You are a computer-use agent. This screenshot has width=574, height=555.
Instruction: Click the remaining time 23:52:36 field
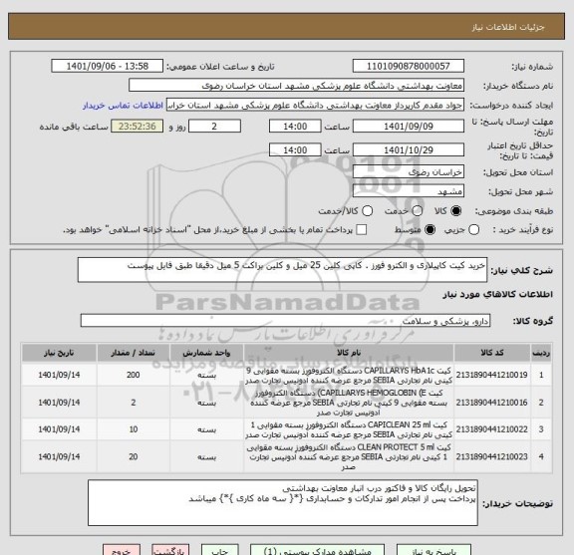coord(137,127)
